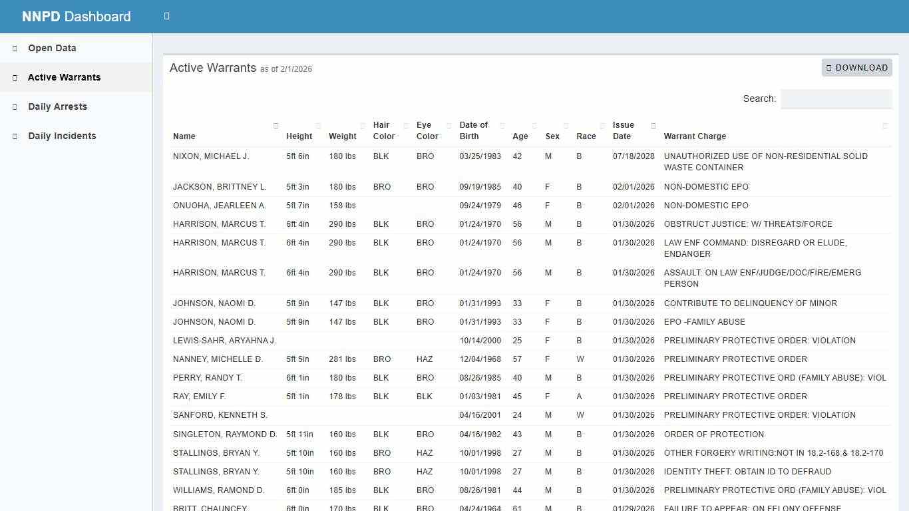Navigate to Daily Incidents
Screen dimensions: 909x511
(62, 136)
